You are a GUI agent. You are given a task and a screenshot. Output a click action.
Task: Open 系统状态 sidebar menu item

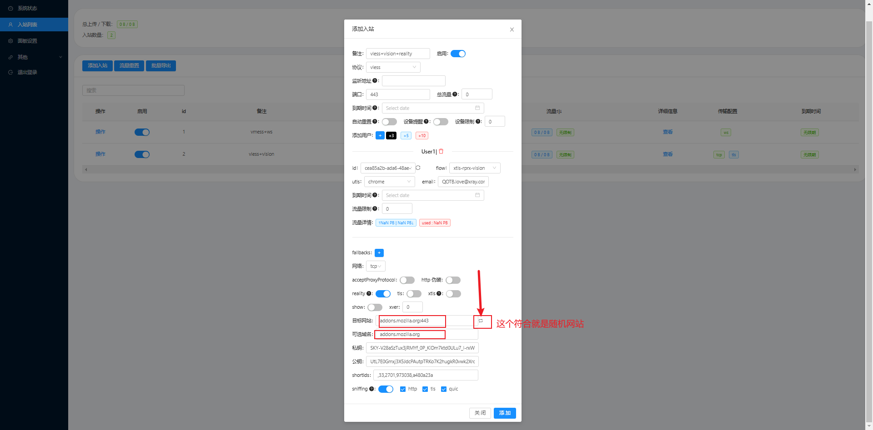pyautogui.click(x=34, y=8)
